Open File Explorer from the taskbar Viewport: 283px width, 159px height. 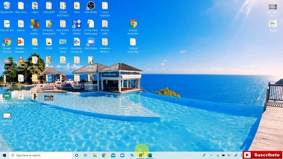point(95,155)
